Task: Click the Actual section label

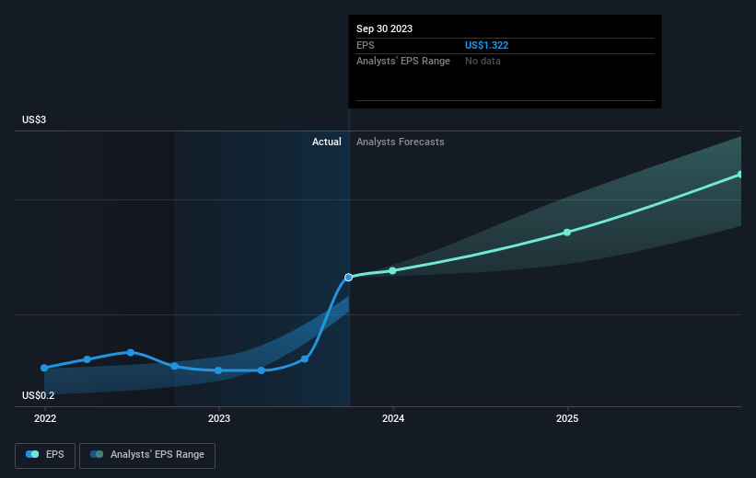Action: click(x=326, y=142)
